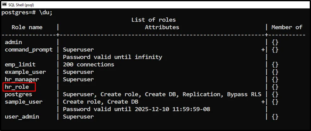Screen dimensions: 311x131
Task: Close the SQL Shell (psql) window
Action: [302, 4]
